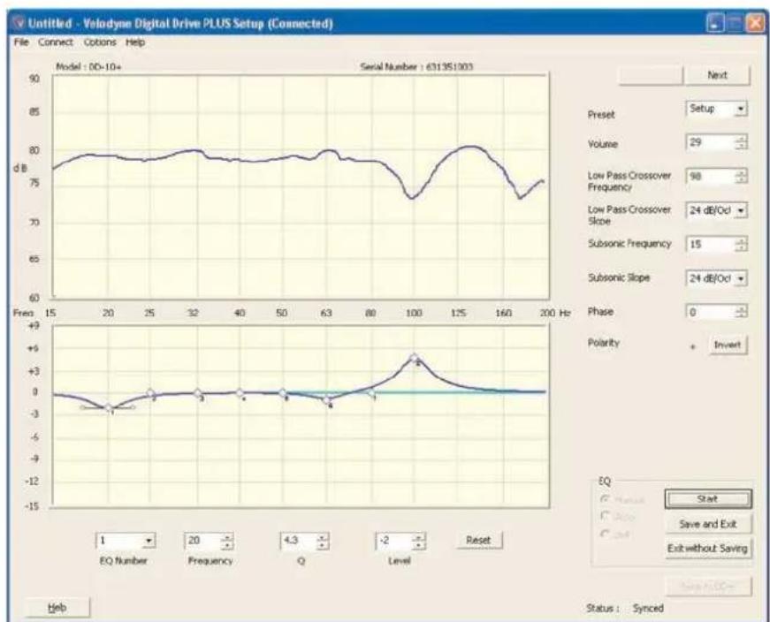The image size is (770, 622).
Task: Select the Manual EQ radio button
Action: (605, 499)
